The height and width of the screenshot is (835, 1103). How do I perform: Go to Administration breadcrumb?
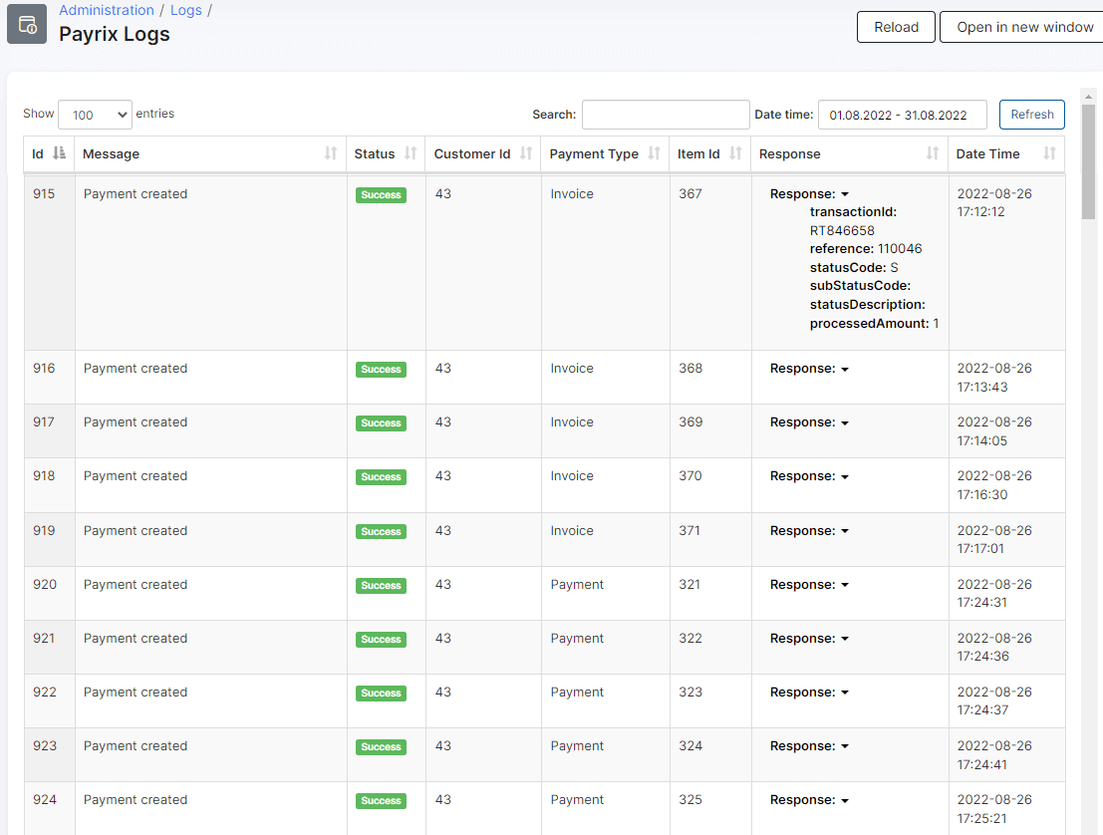pyautogui.click(x=107, y=10)
